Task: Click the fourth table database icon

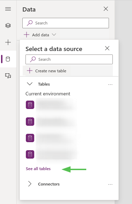Action: [x=30, y=154]
